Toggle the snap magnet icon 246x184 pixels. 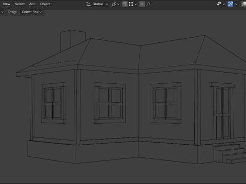click(x=125, y=4)
